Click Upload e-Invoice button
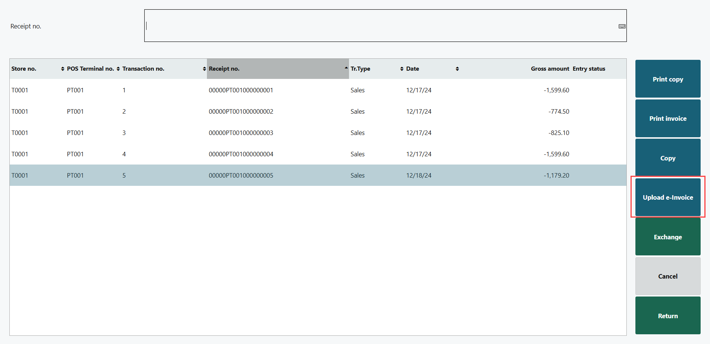This screenshot has height=344, width=710. pyautogui.click(x=668, y=197)
